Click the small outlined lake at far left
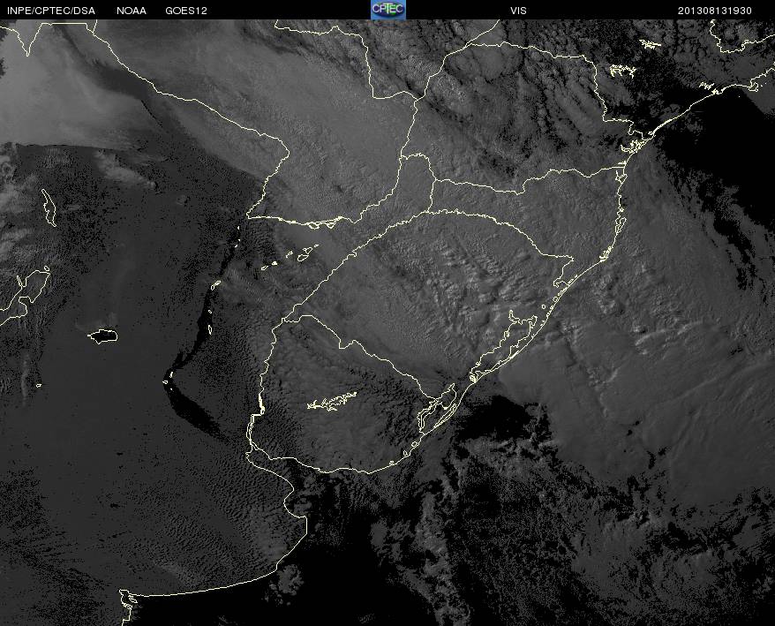Screen dimensions: 775x626 tap(49, 207)
